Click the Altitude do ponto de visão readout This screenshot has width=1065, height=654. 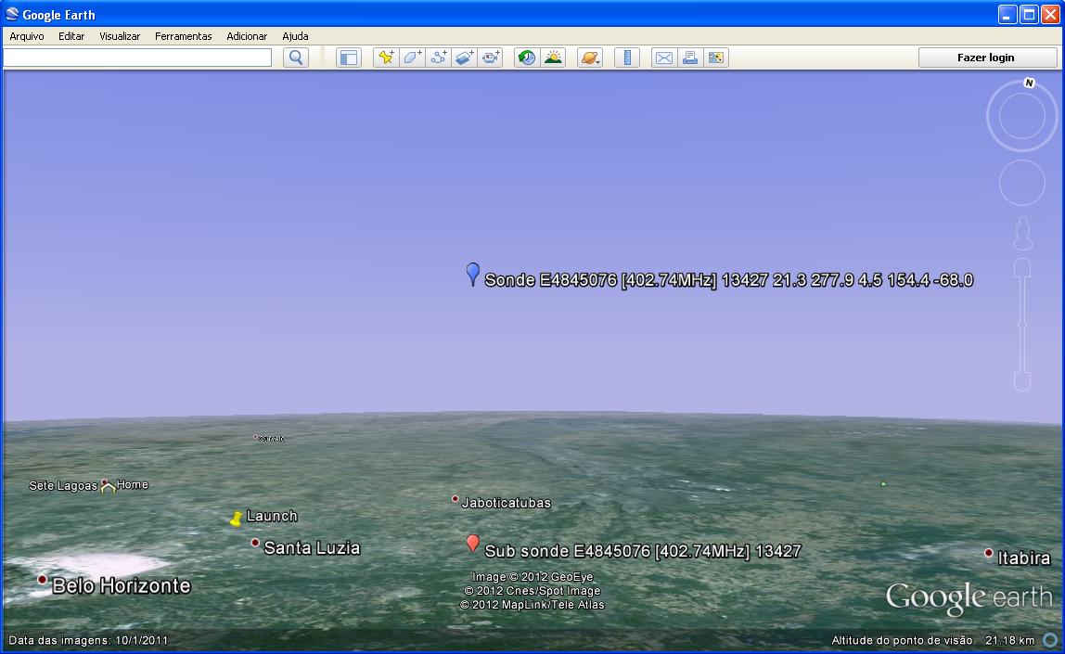pos(933,640)
